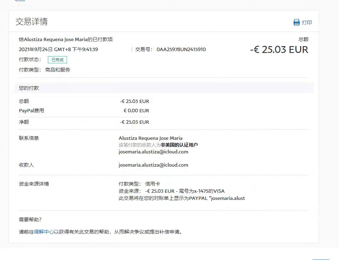Click the transaction date 2021年9月24日
The image size is (339, 260).
coord(36,49)
